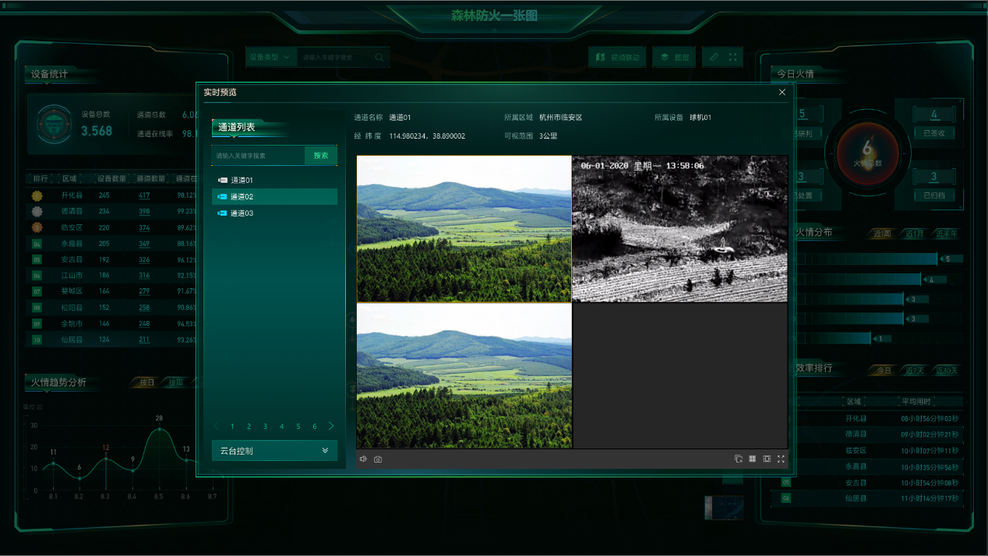Select the infrared thermal video feed
The image size is (988, 556).
click(x=680, y=229)
